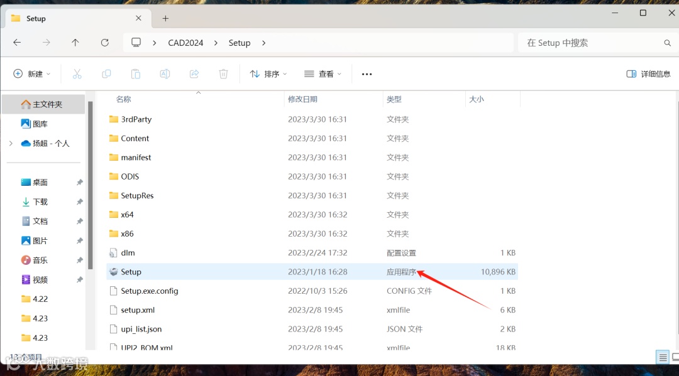
Task: Click the forward navigation arrow
Action: click(x=47, y=42)
